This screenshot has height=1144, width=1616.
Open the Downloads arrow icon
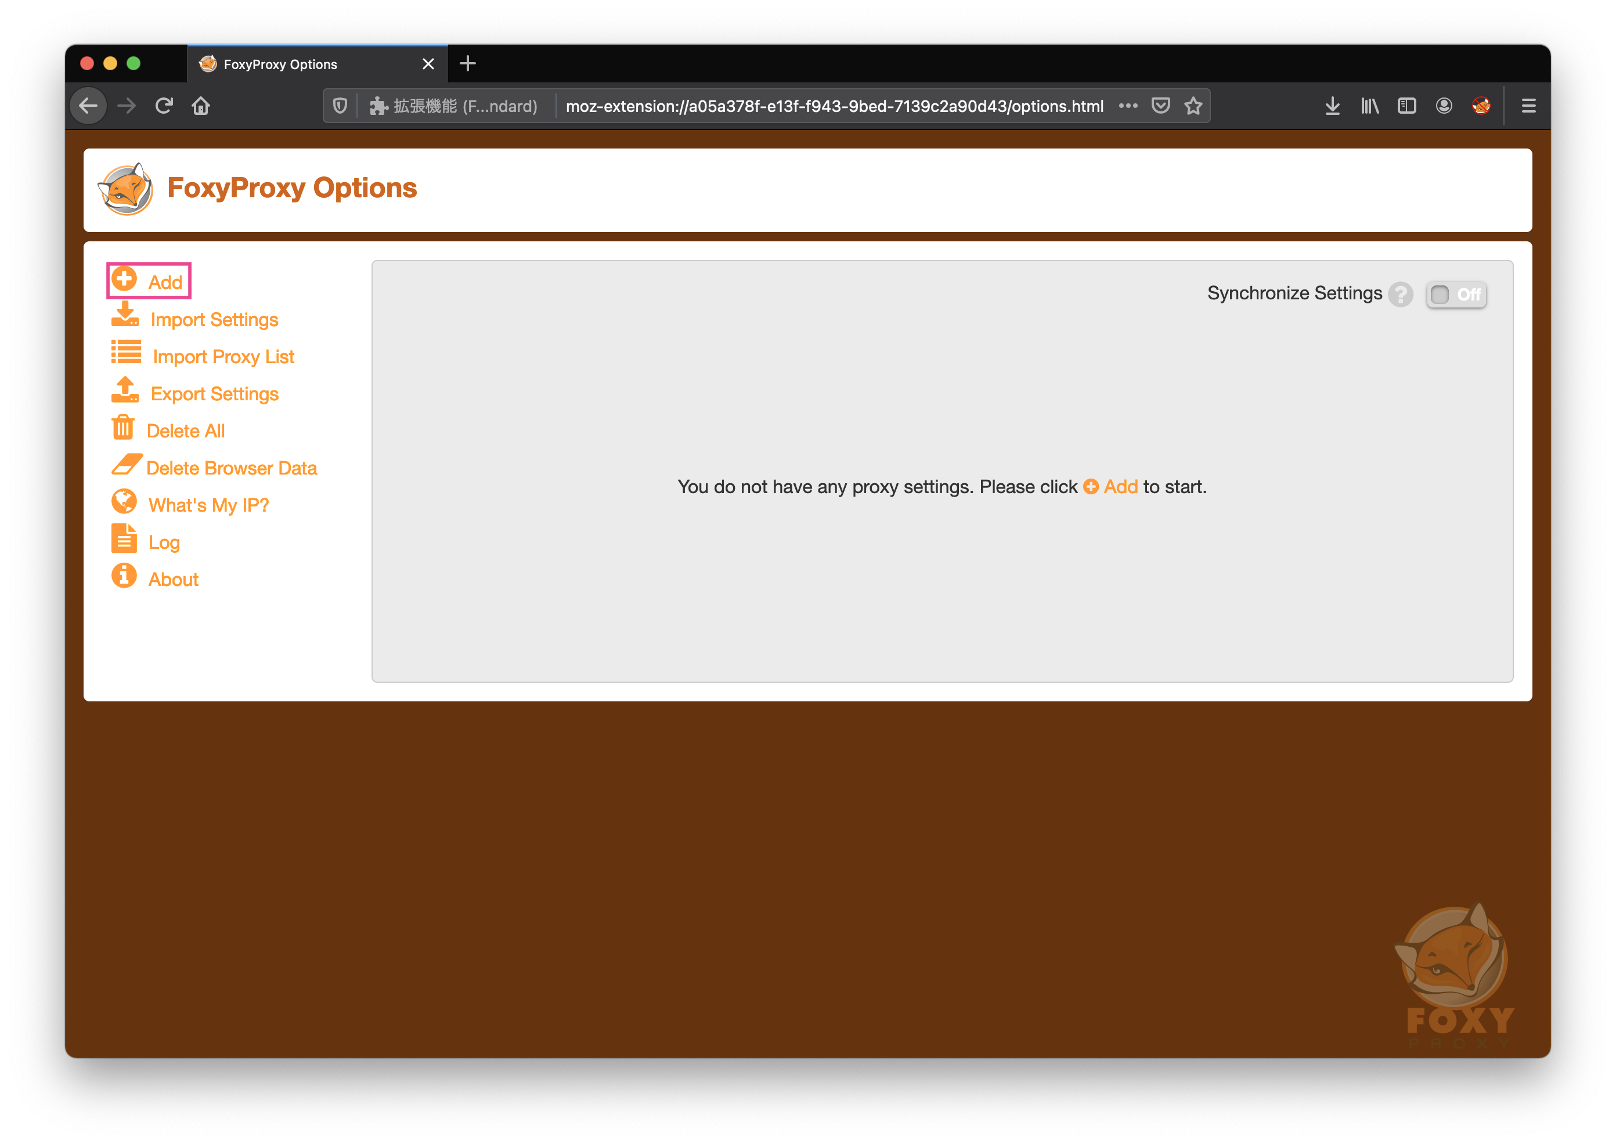point(1333,106)
